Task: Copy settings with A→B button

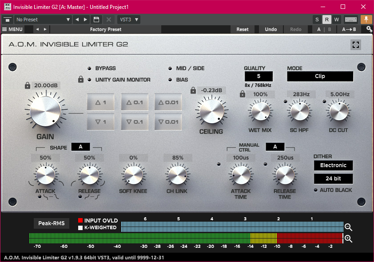Action: pos(349,29)
